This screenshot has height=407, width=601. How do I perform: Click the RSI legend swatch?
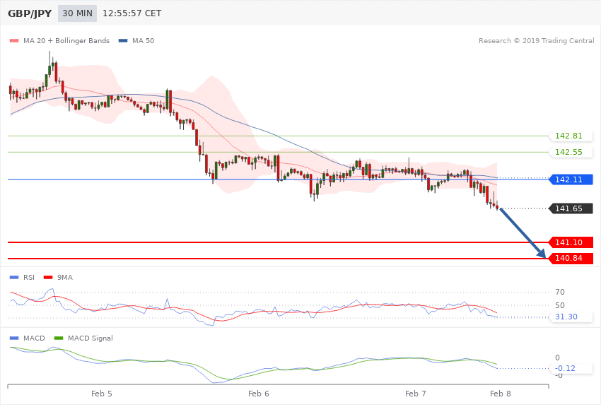coord(14,277)
